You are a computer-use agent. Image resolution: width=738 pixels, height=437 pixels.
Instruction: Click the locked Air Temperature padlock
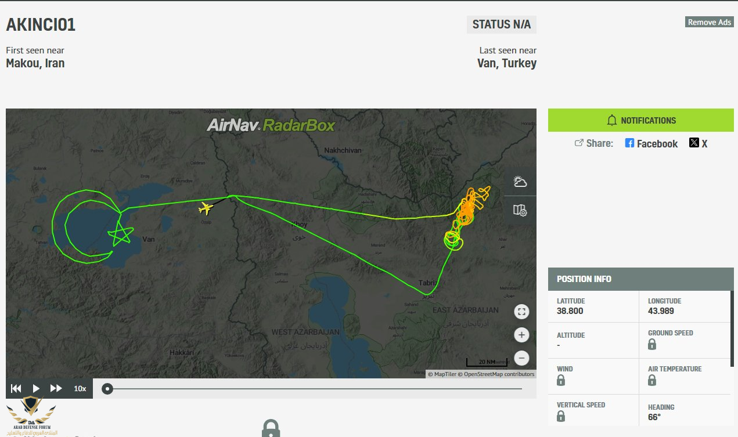click(652, 381)
